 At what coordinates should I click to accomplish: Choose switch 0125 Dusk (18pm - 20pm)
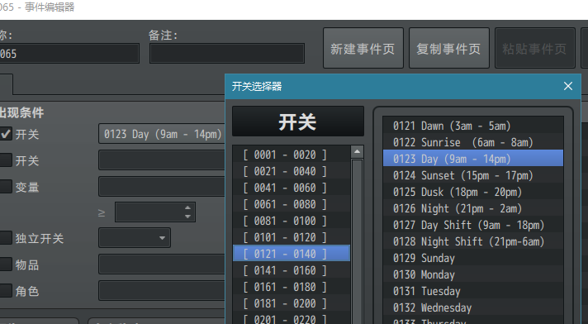point(473,192)
